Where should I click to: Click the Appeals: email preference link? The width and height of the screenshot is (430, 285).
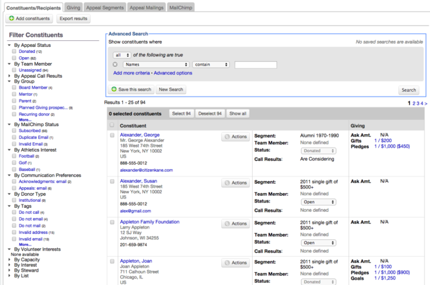tap(33, 188)
